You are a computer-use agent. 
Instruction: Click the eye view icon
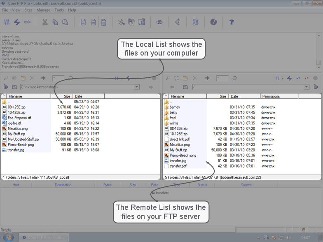click(159, 22)
